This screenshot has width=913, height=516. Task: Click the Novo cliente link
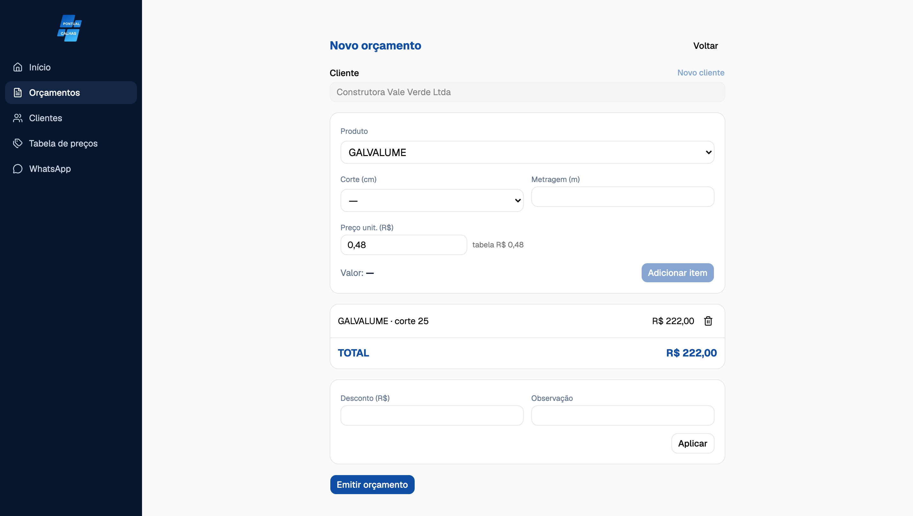coord(701,73)
